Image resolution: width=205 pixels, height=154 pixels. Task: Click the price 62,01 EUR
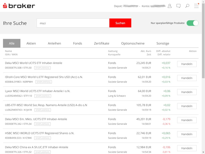point(145,77)
